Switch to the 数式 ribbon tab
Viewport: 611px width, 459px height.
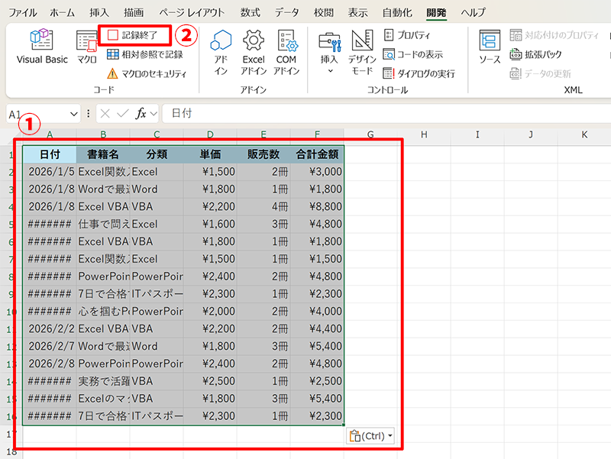tap(249, 13)
